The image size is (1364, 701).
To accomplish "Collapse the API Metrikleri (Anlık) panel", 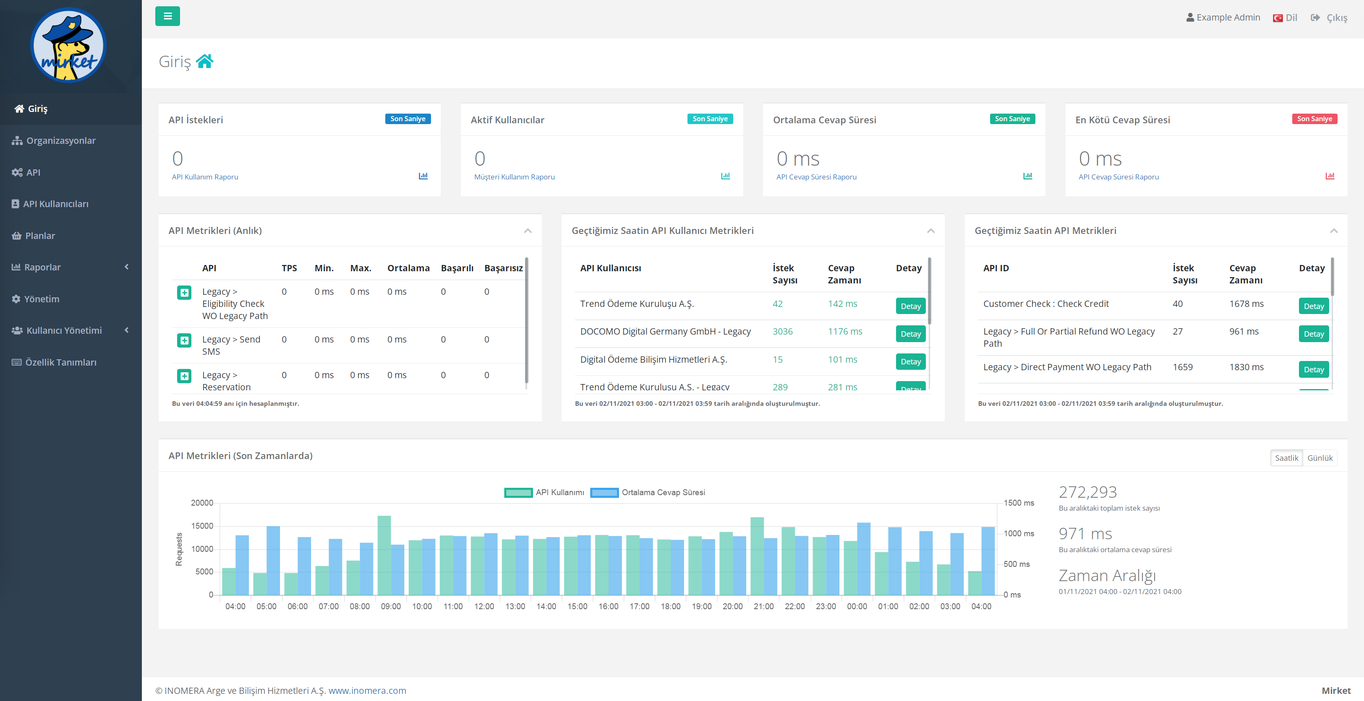I will pyautogui.click(x=528, y=231).
